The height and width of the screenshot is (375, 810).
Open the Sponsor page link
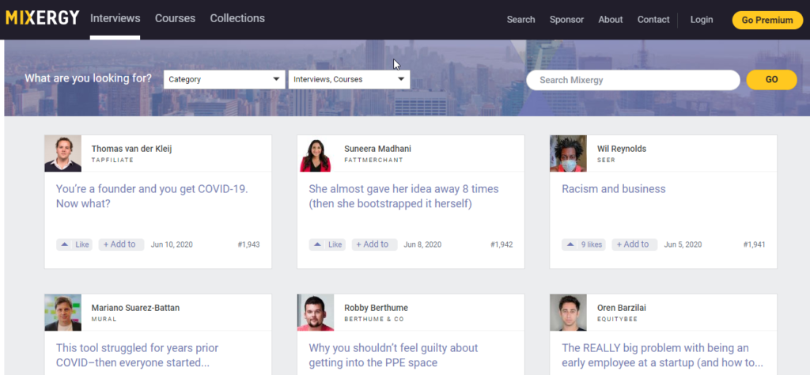566,20
